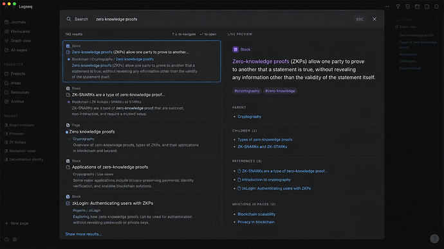
Task: Open the Graph view sidebar icon
Action: (x=6, y=40)
